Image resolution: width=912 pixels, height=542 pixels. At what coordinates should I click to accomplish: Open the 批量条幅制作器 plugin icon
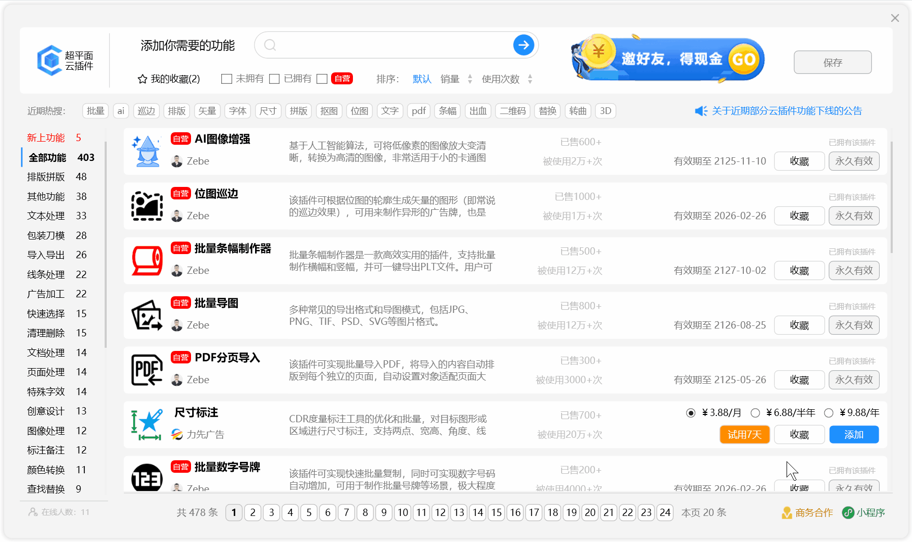point(146,260)
